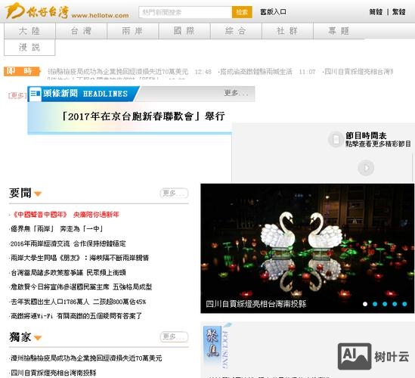
Task: Click the red [更多] link beside headlines
Action: coord(17,95)
